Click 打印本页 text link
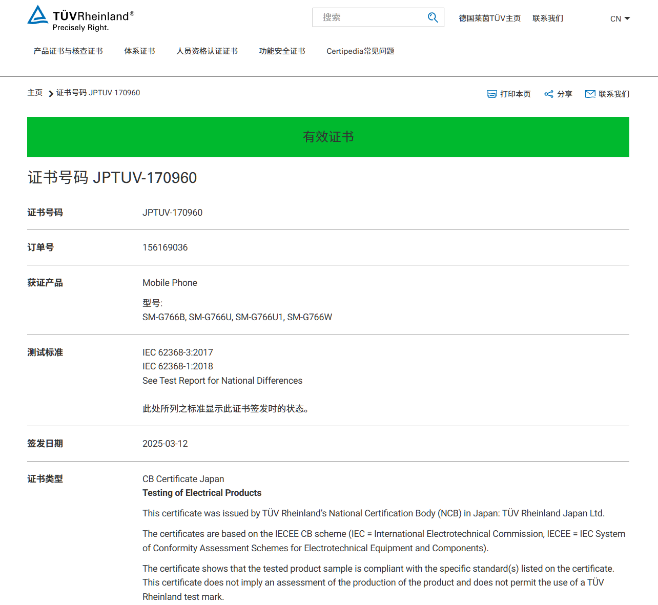The image size is (658, 605). pyautogui.click(x=515, y=94)
